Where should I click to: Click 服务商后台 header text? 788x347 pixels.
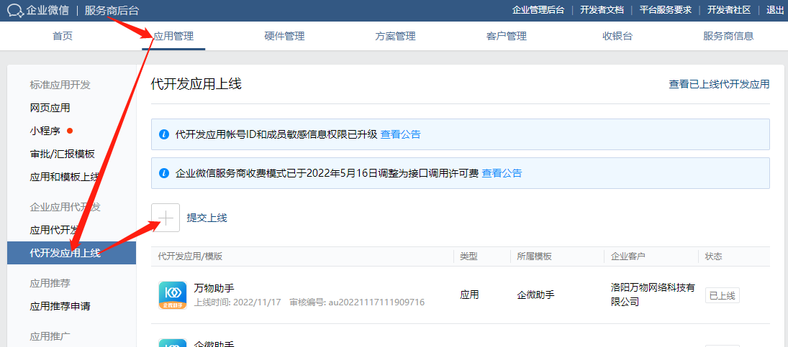pyautogui.click(x=112, y=11)
